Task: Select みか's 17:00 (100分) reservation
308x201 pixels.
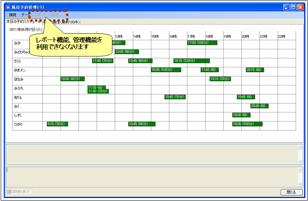Action: [202, 43]
